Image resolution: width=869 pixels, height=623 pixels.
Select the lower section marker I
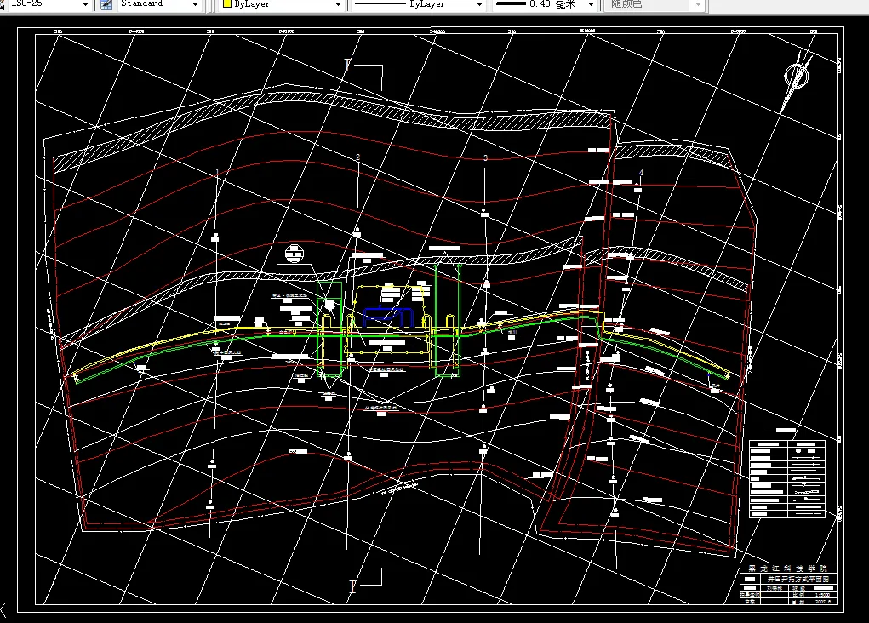pyautogui.click(x=352, y=586)
